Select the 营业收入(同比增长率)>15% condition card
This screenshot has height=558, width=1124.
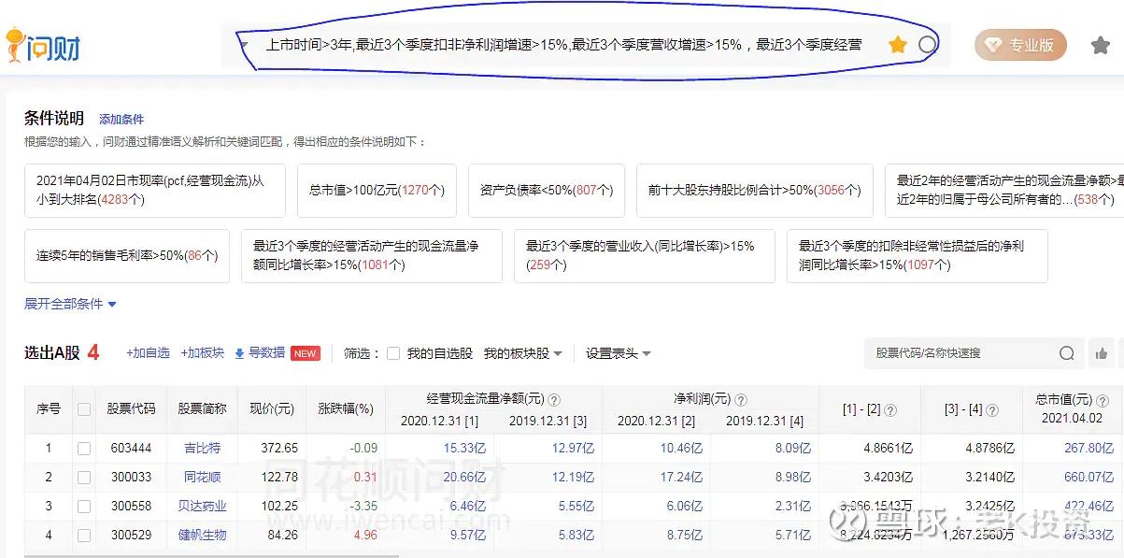click(x=644, y=255)
